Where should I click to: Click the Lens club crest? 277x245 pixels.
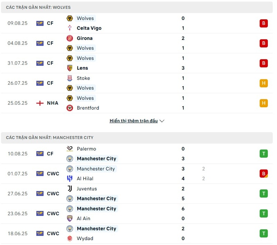pyautogui.click(x=70, y=68)
